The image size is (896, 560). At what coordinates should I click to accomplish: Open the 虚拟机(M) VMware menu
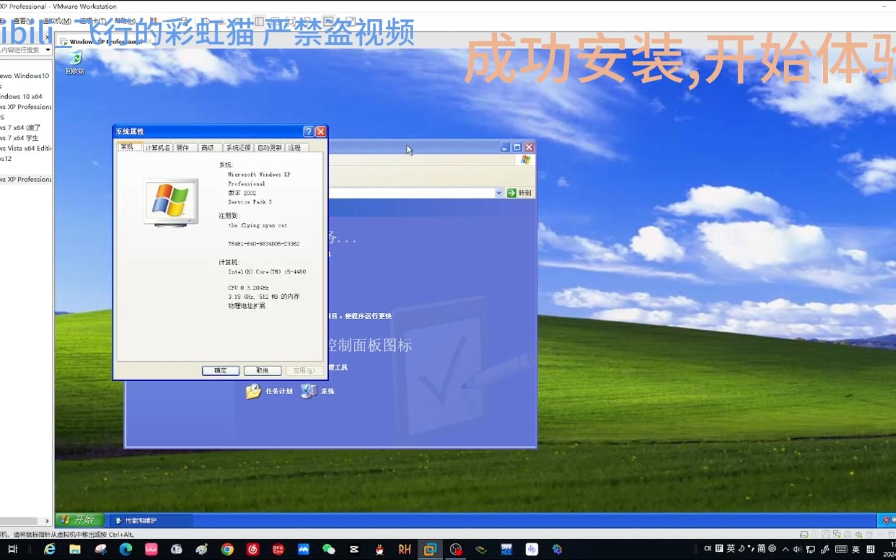[x=58, y=21]
